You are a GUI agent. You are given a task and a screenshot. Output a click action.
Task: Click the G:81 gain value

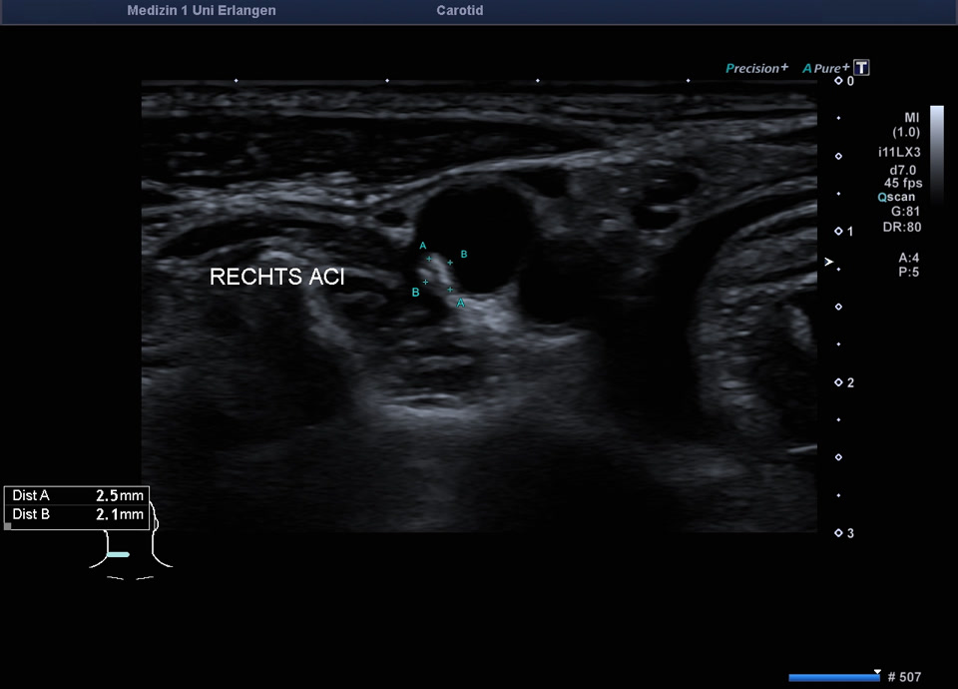click(905, 212)
